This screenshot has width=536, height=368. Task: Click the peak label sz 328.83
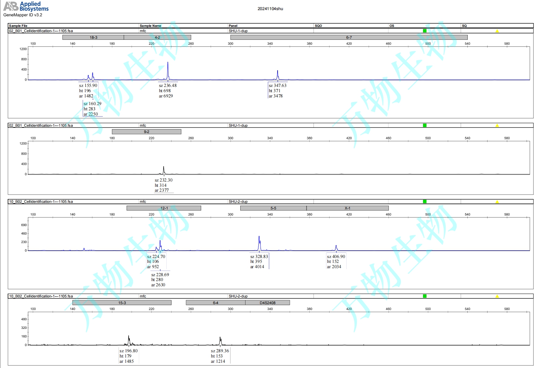tap(259, 257)
